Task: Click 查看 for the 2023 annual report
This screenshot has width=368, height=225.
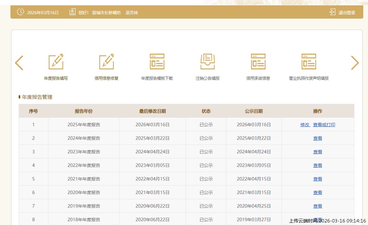Action: pos(318,152)
